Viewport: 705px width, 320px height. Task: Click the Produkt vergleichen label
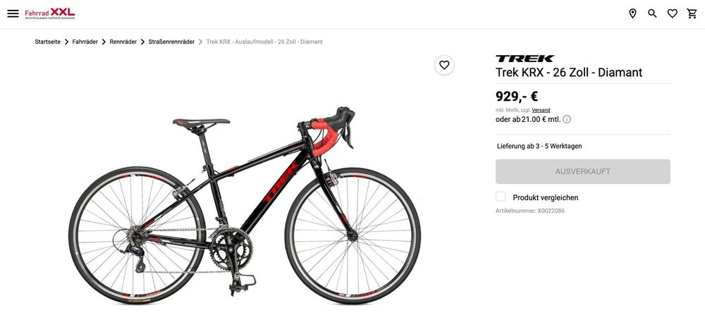[546, 197]
